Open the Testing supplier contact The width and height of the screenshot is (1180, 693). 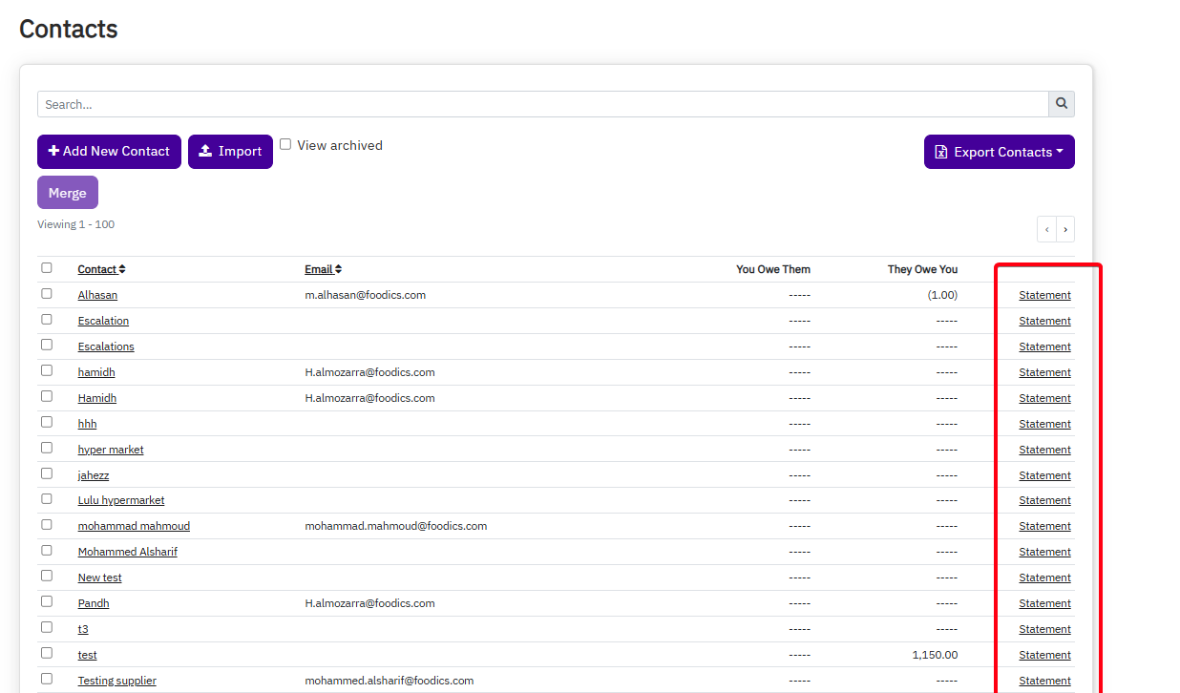(116, 681)
